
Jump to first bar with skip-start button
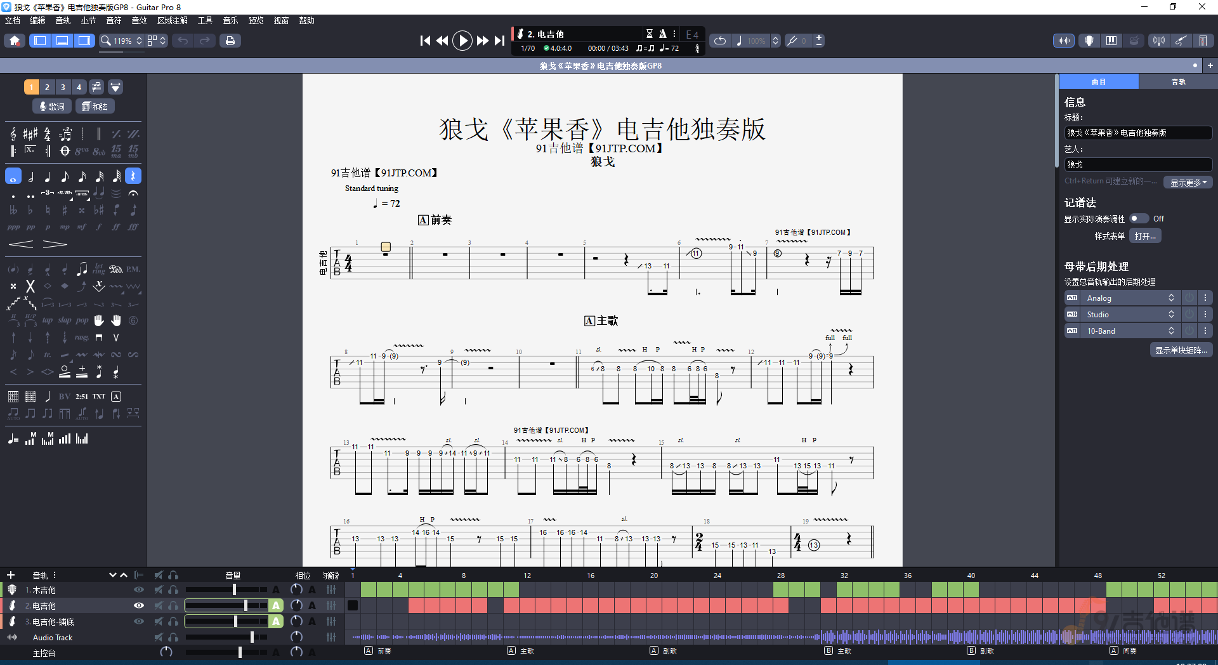click(425, 41)
